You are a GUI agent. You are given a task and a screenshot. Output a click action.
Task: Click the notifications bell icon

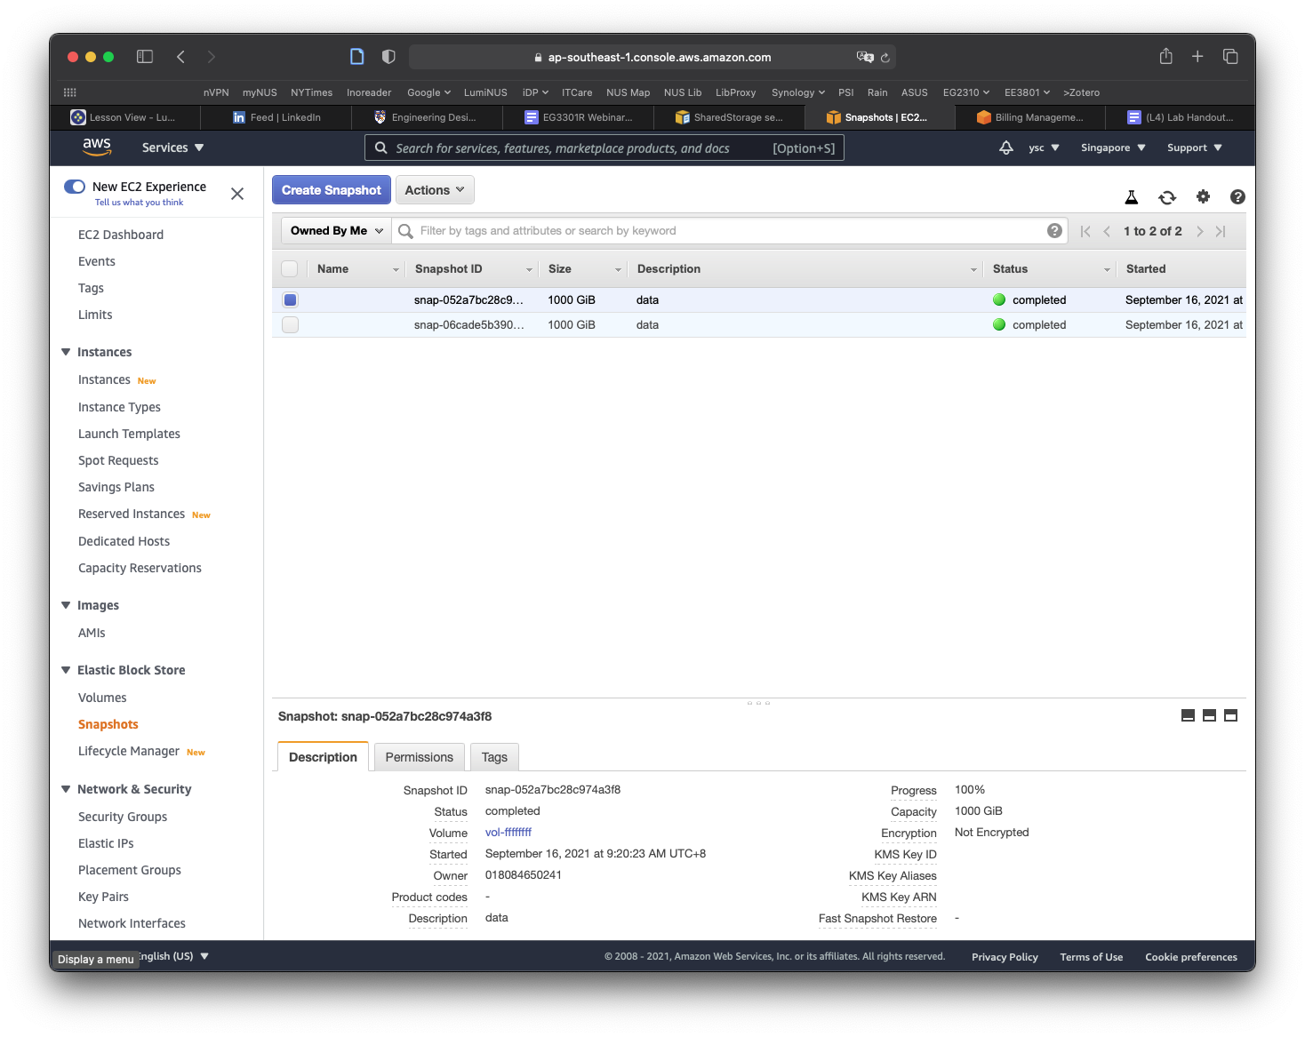1006,148
